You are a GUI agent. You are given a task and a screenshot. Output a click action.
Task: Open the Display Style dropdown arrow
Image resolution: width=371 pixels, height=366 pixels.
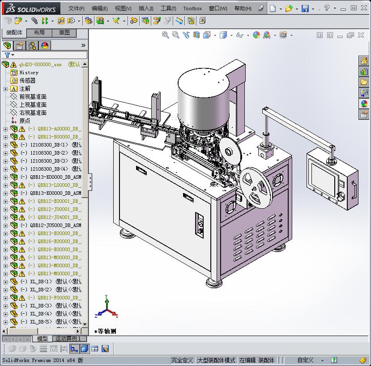pos(231,35)
